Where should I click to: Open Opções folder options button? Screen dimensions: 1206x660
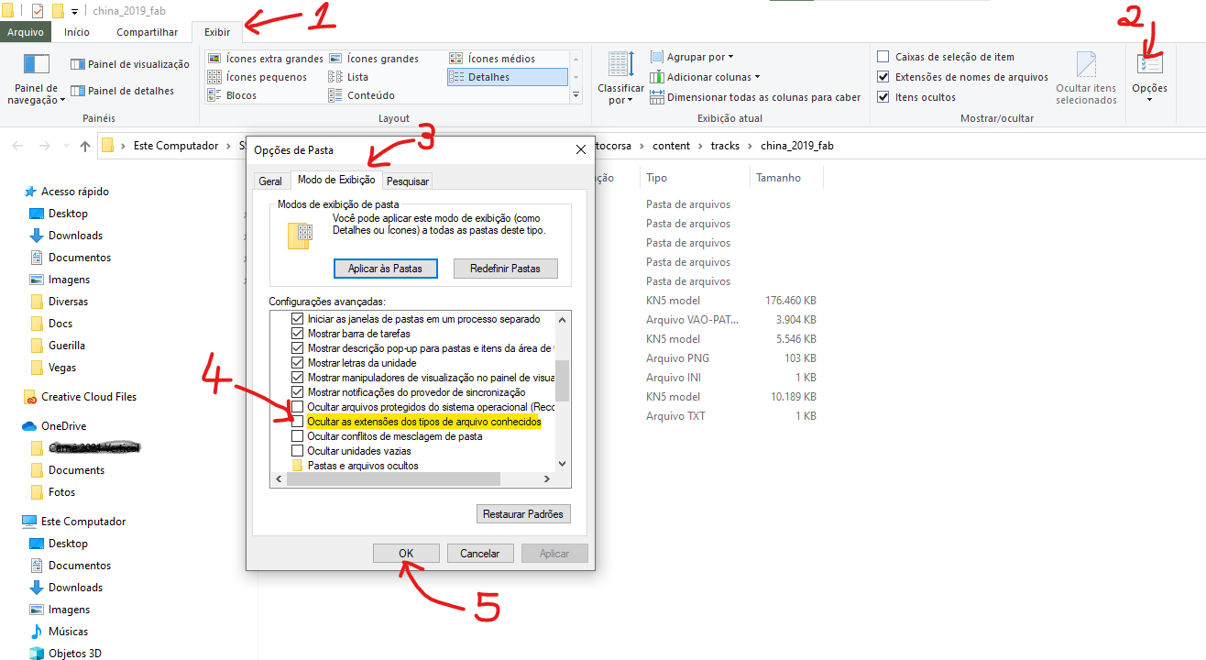(x=1149, y=79)
